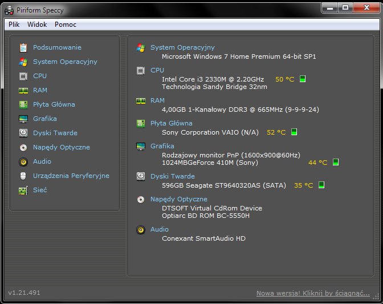Click Audio heading in summary panel
The height and width of the screenshot is (304, 383).
tap(159, 229)
